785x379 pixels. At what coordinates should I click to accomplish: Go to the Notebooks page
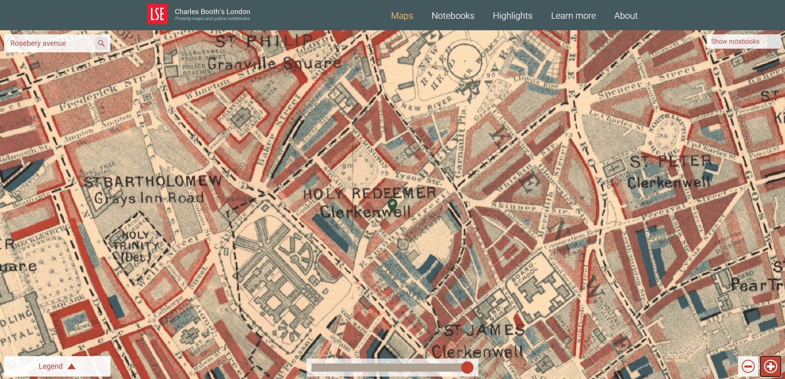pyautogui.click(x=453, y=16)
